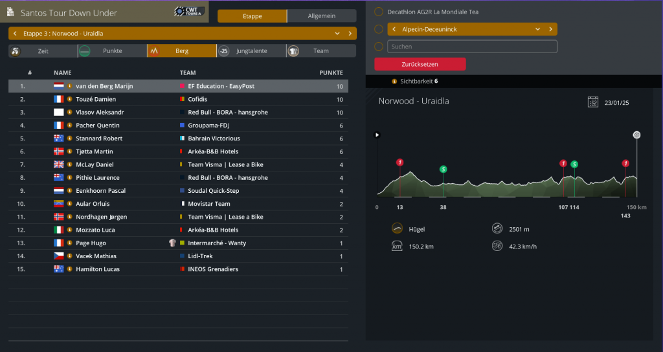Click the play marker at stage start
This screenshot has width=663, height=352.
coord(377,135)
